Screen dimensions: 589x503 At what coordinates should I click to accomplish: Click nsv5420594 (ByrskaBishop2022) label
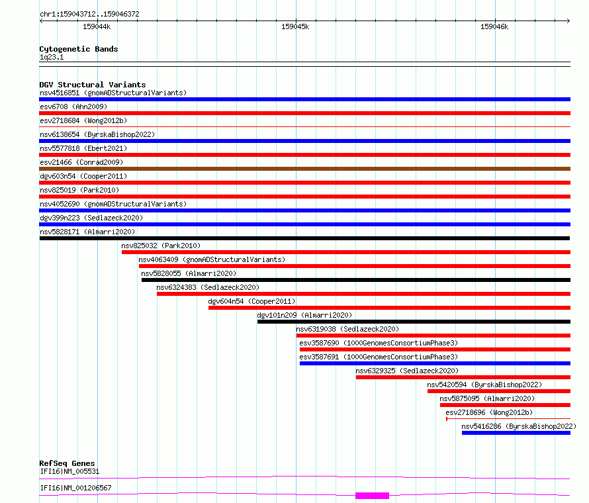pos(484,385)
